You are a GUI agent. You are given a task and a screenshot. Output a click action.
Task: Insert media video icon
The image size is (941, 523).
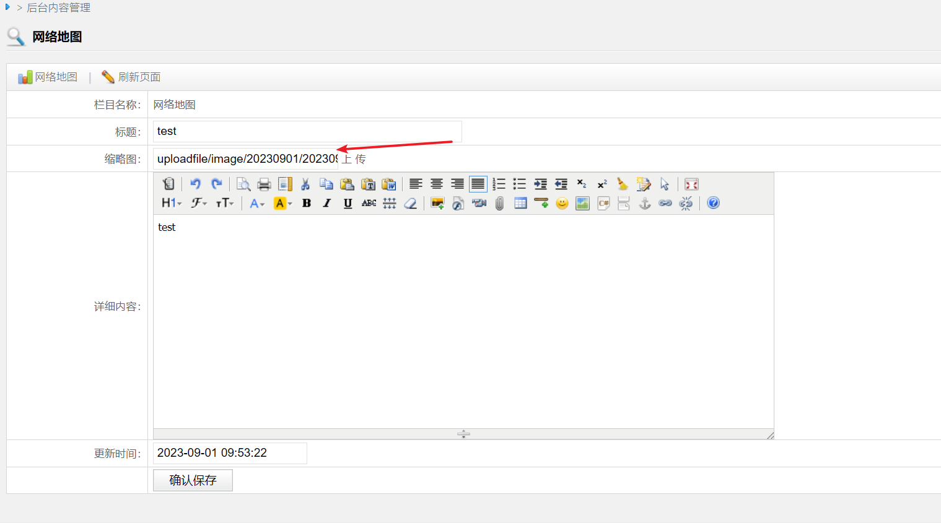click(x=479, y=203)
